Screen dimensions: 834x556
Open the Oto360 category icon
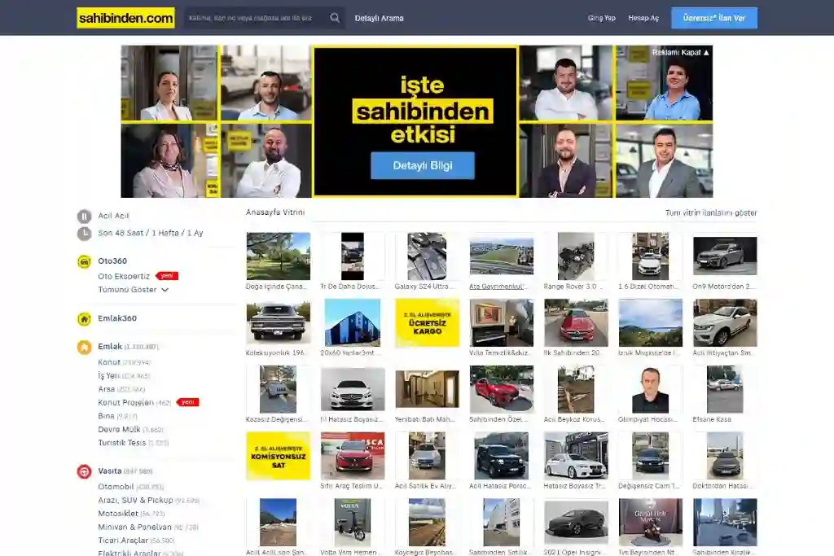coord(84,261)
